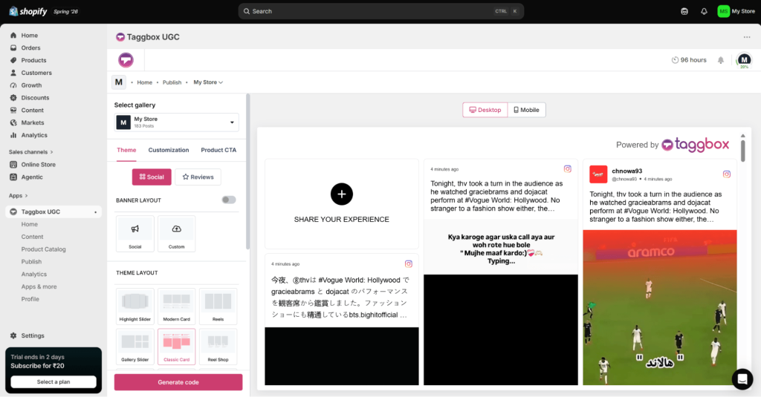Expand the Apps section

18,195
